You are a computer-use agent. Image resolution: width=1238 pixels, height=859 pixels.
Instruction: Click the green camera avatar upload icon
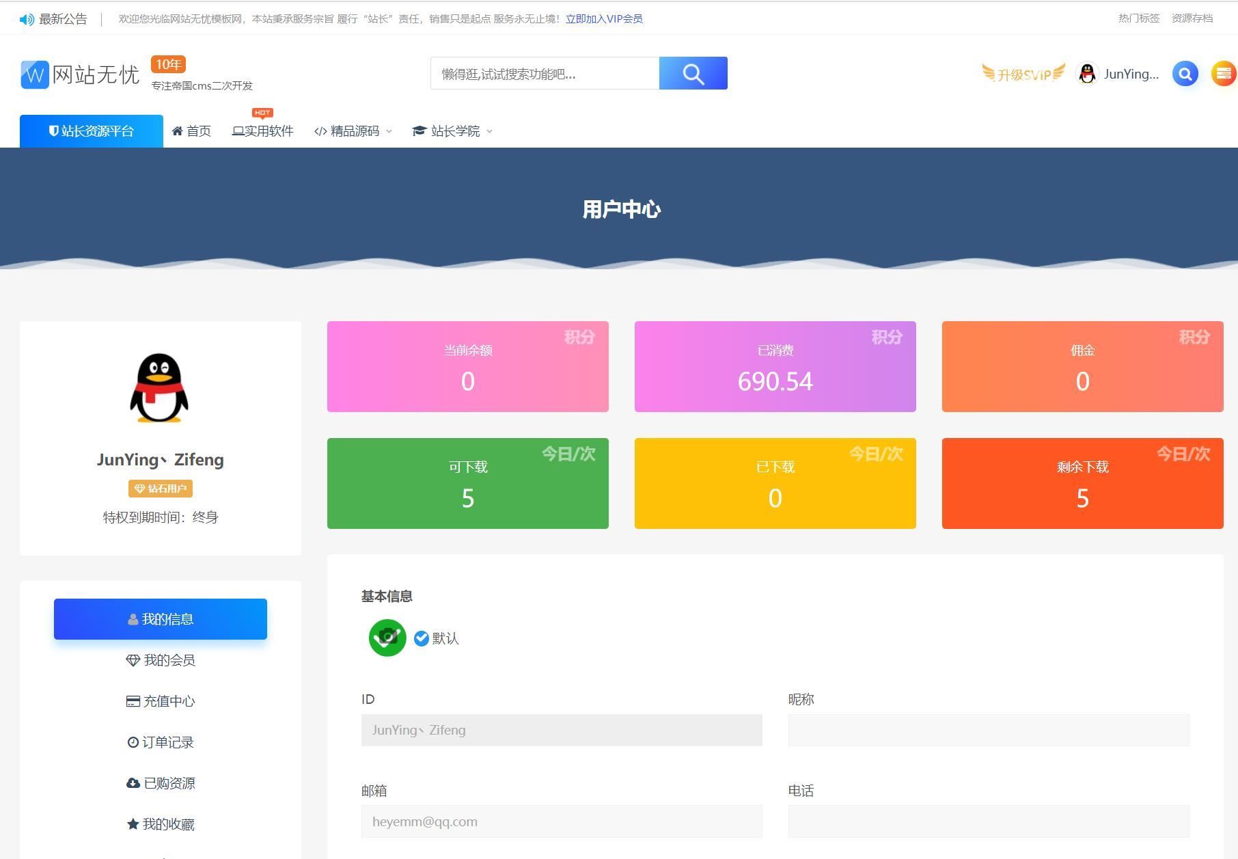[x=387, y=638]
